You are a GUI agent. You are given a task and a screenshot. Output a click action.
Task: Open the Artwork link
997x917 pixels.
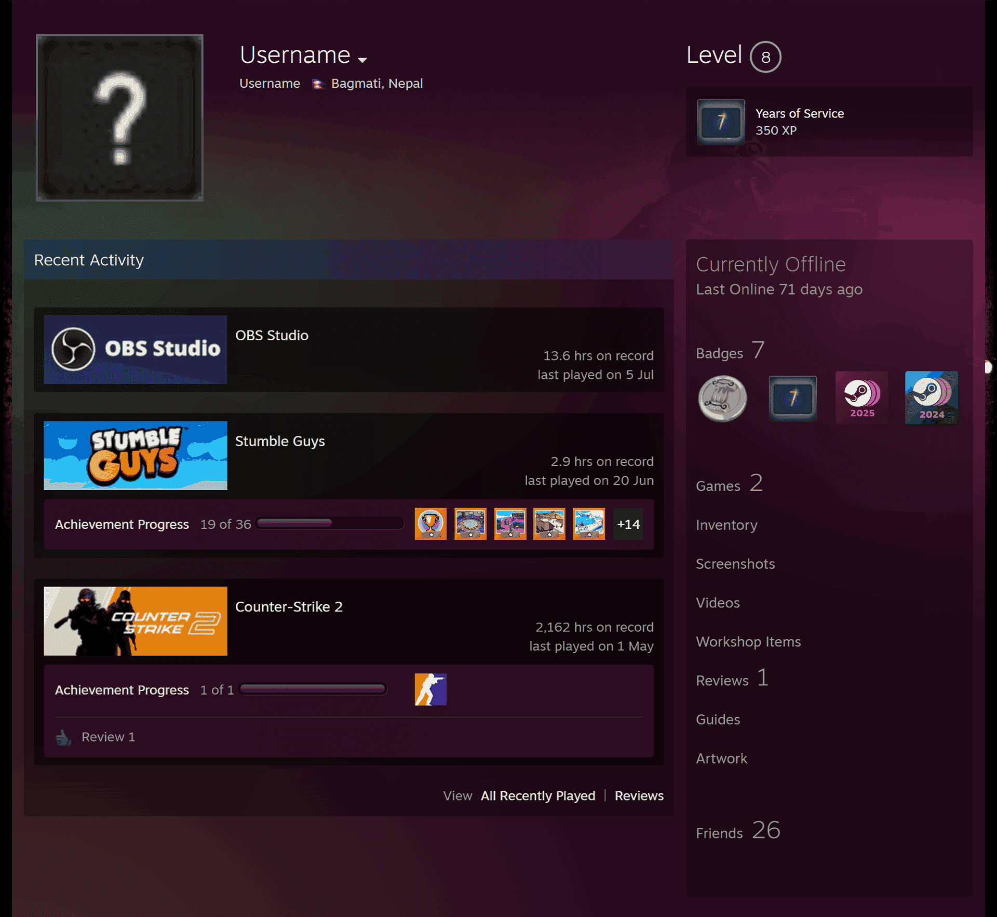click(721, 759)
